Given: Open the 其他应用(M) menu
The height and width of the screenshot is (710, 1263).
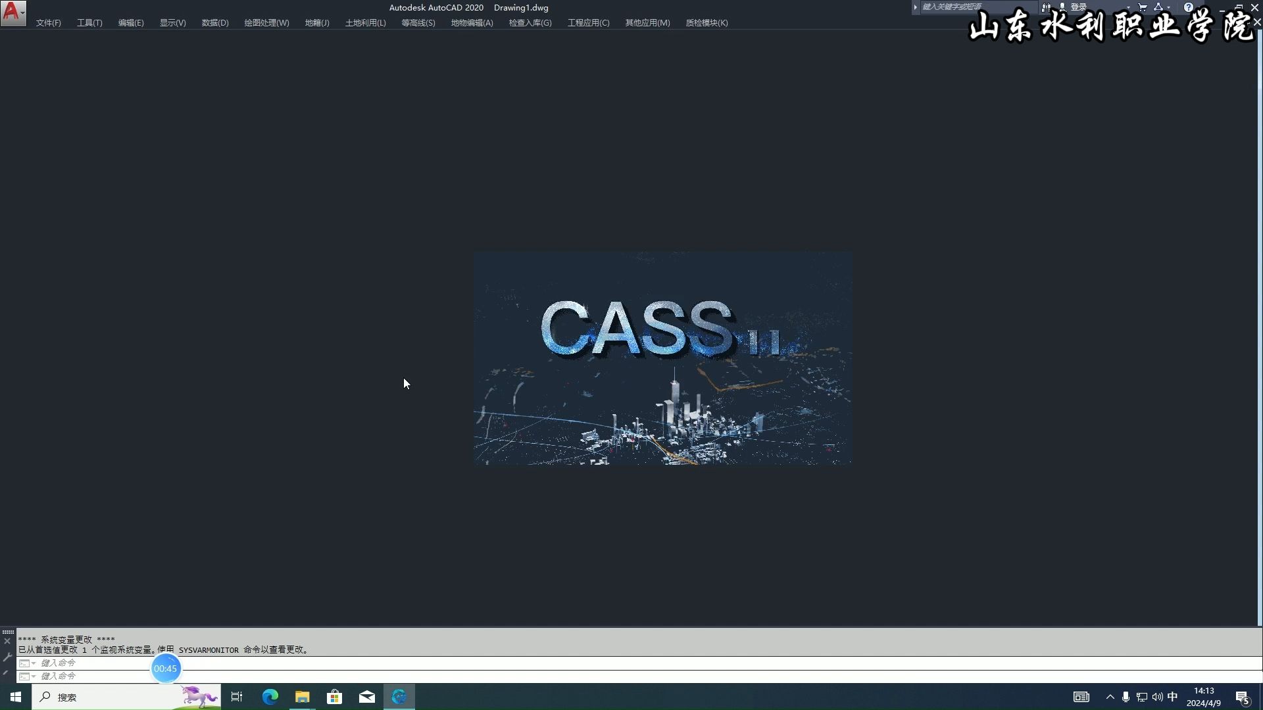Looking at the screenshot, I should 647,23.
